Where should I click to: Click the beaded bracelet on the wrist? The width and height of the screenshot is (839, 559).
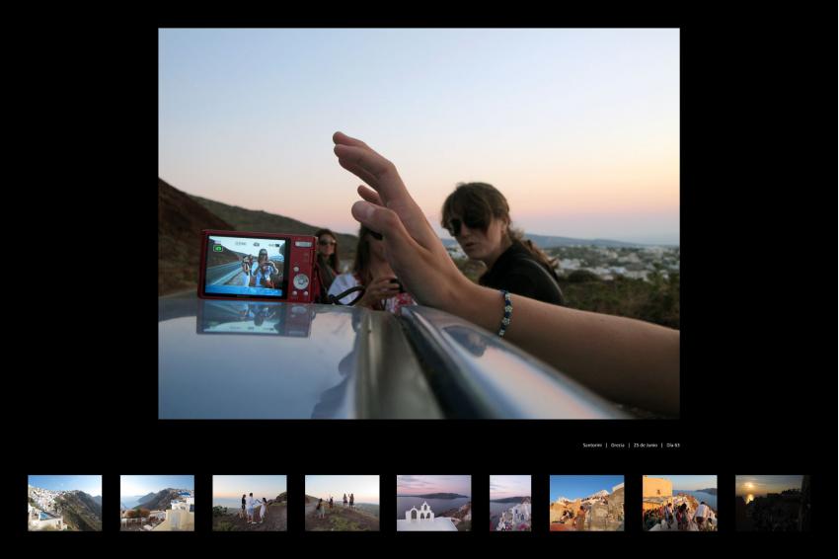point(505,313)
